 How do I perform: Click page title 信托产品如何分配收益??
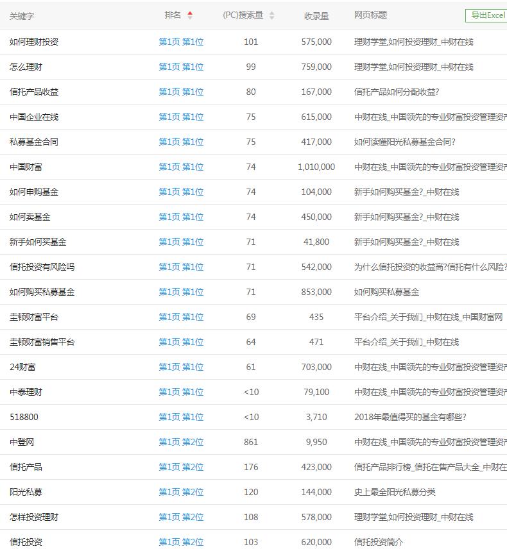[x=397, y=92]
